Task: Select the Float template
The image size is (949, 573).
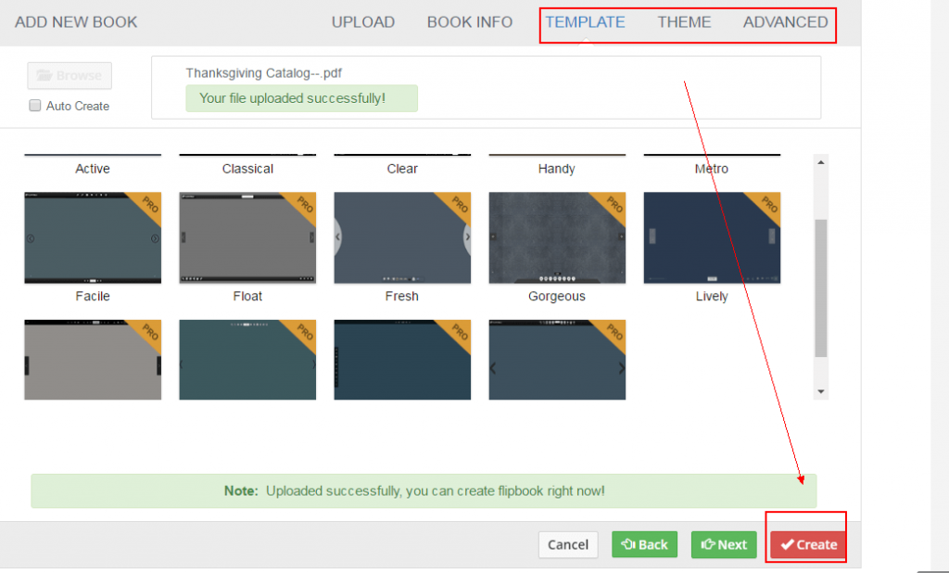Action: pos(247,237)
